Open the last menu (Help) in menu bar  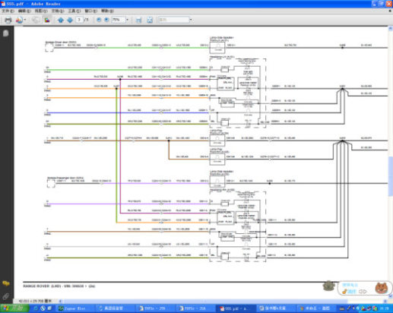click(107, 11)
